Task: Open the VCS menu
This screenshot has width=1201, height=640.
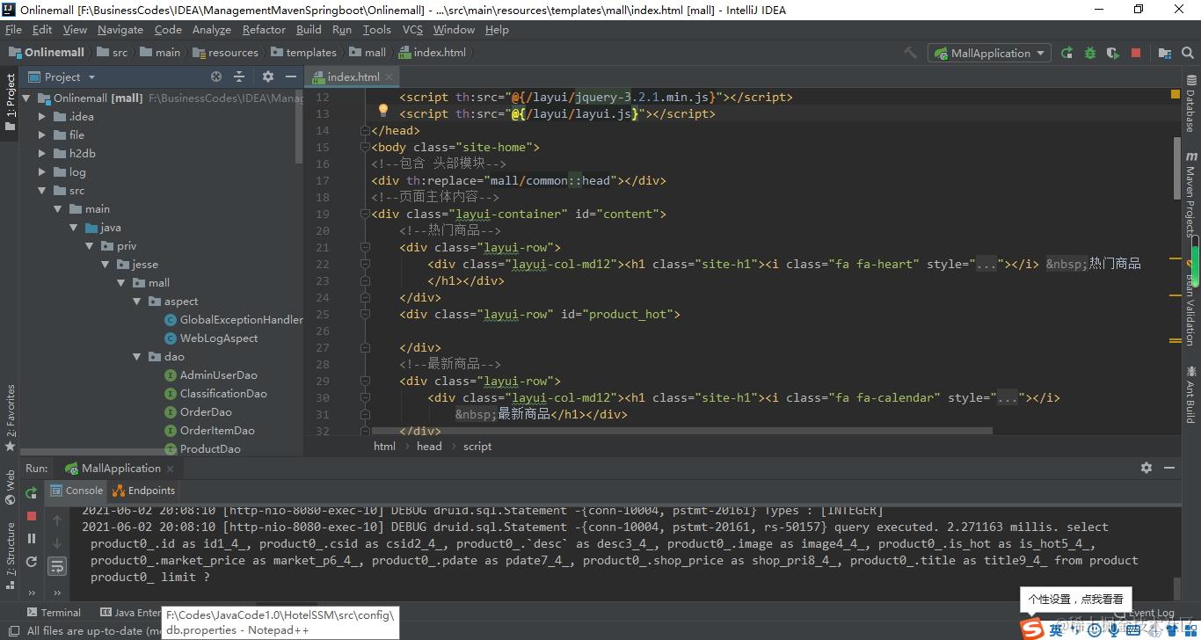Action: coord(412,29)
